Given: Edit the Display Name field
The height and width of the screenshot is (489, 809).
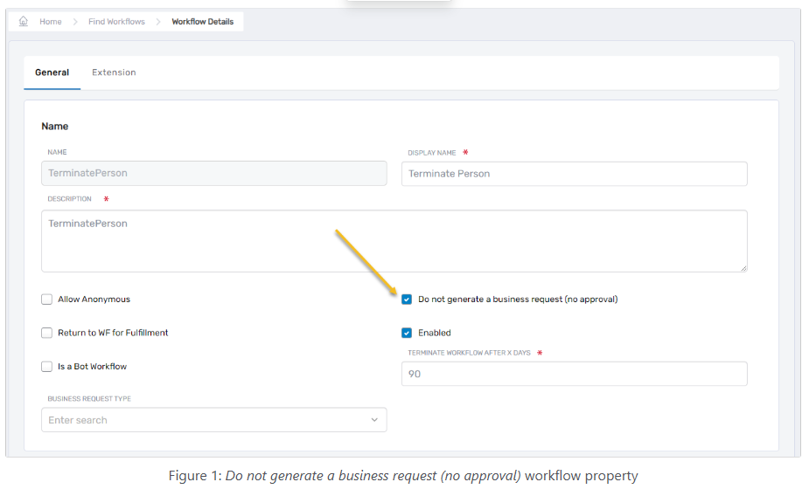Looking at the screenshot, I should pos(575,174).
